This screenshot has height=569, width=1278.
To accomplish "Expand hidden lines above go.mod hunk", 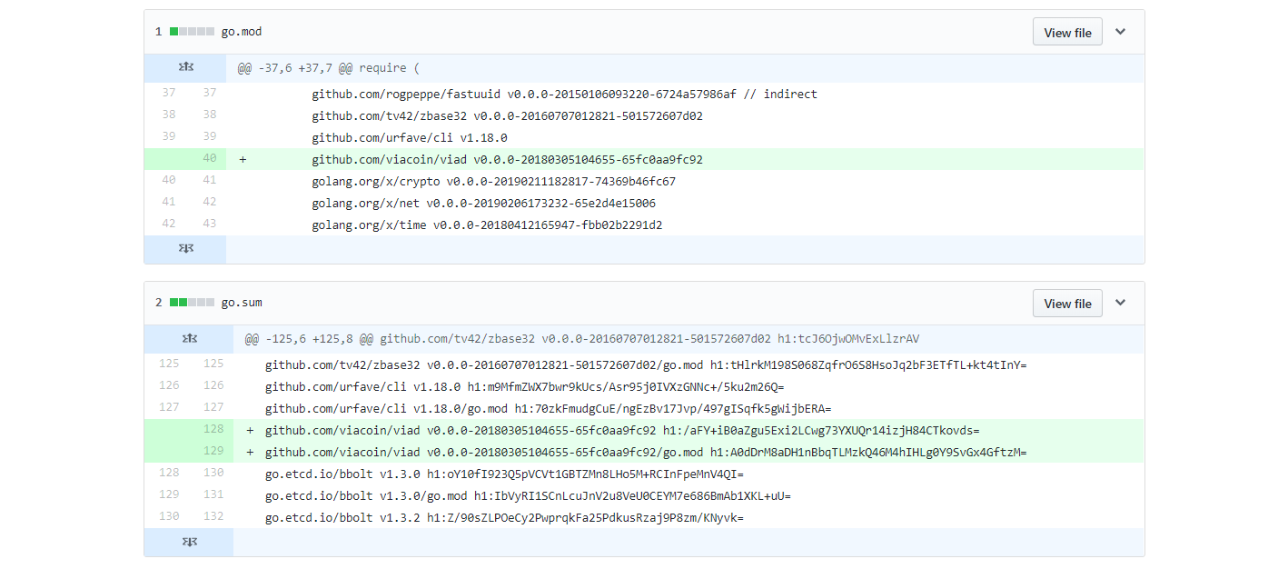I will (x=185, y=68).
